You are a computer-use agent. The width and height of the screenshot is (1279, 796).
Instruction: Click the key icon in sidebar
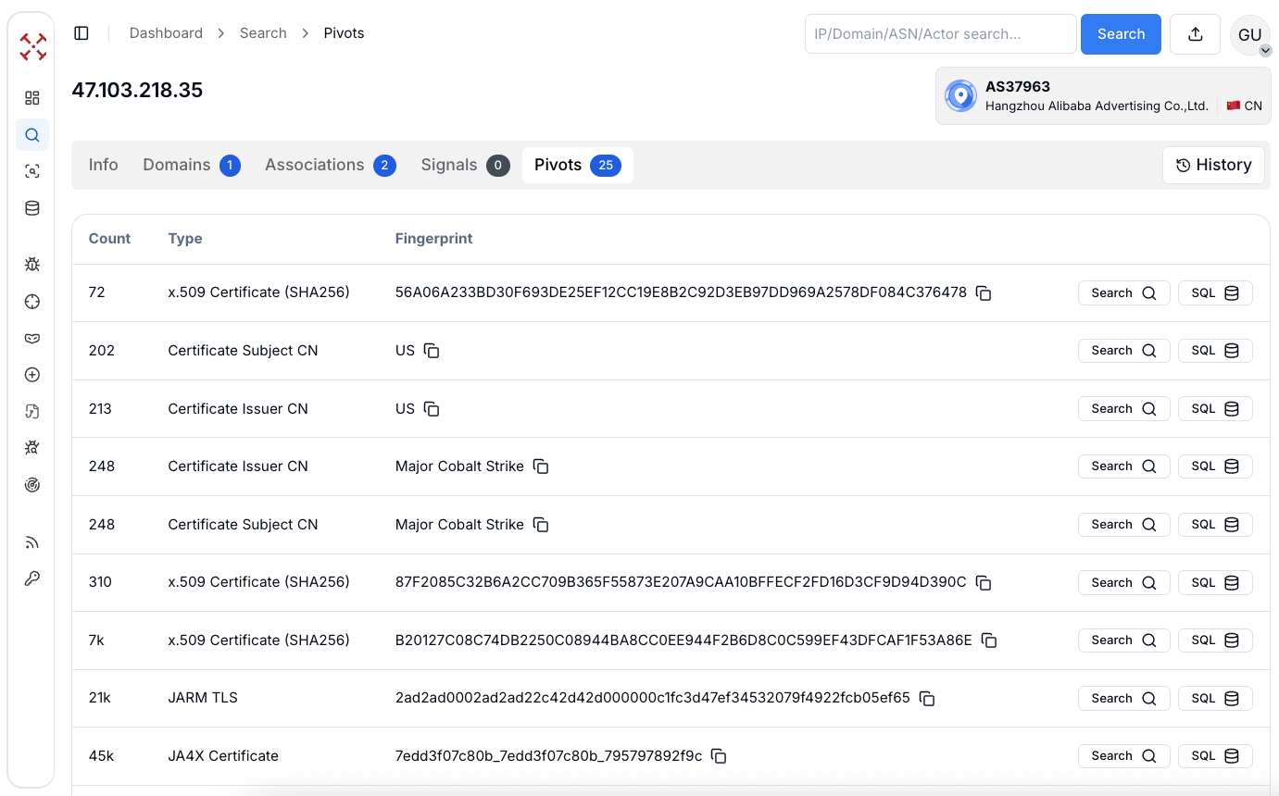[x=32, y=578]
